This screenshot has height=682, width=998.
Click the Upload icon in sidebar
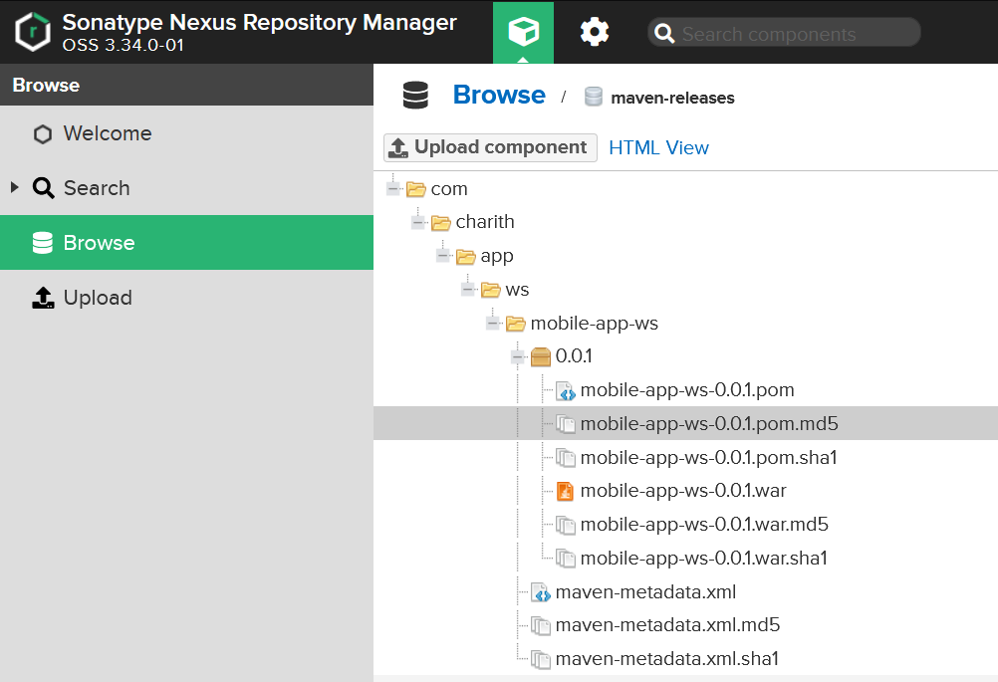click(43, 298)
